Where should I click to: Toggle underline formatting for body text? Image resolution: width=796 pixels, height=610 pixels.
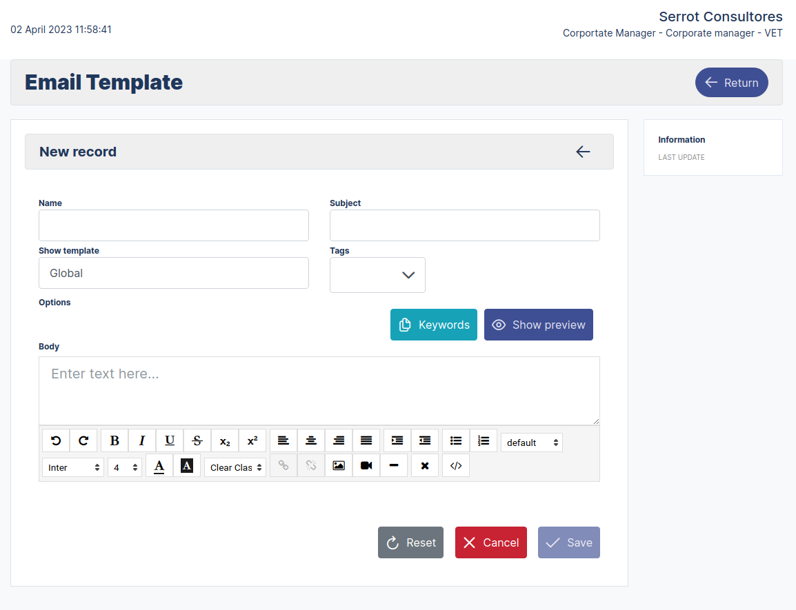click(x=170, y=440)
